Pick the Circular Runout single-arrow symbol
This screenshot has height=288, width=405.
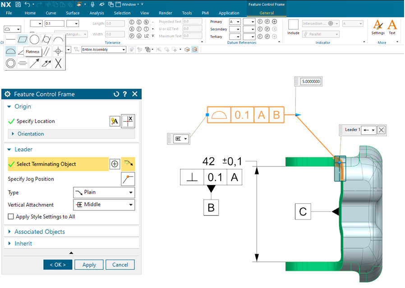point(34,63)
